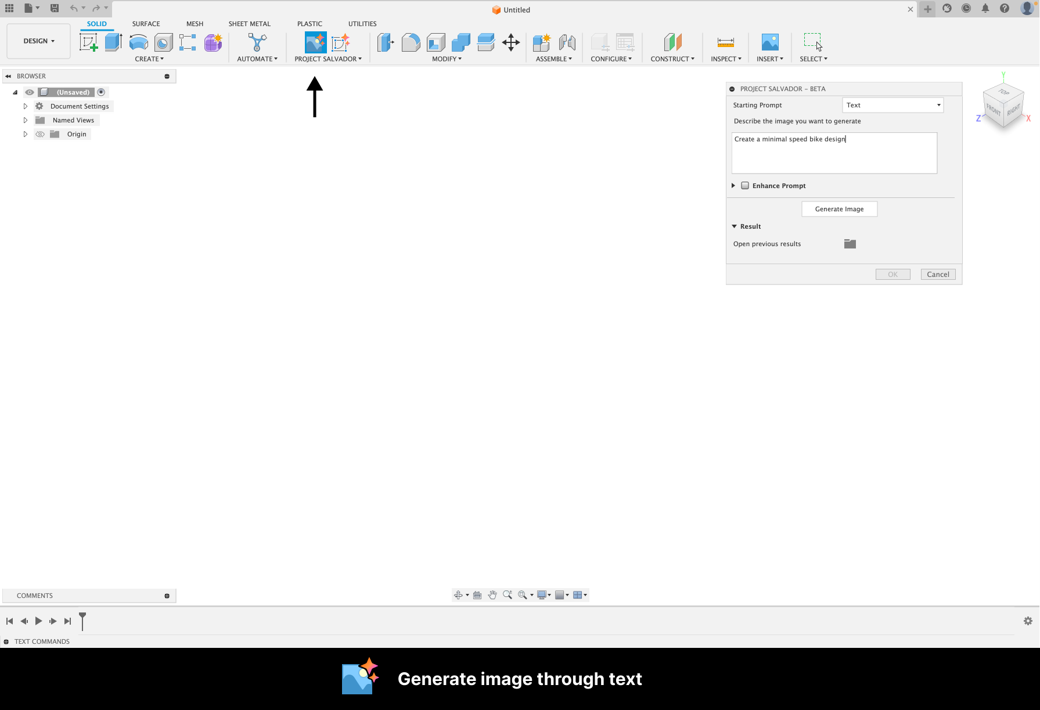Click the highlighted Project Salvador image generation icon
The height and width of the screenshot is (710, 1040).
316,42
